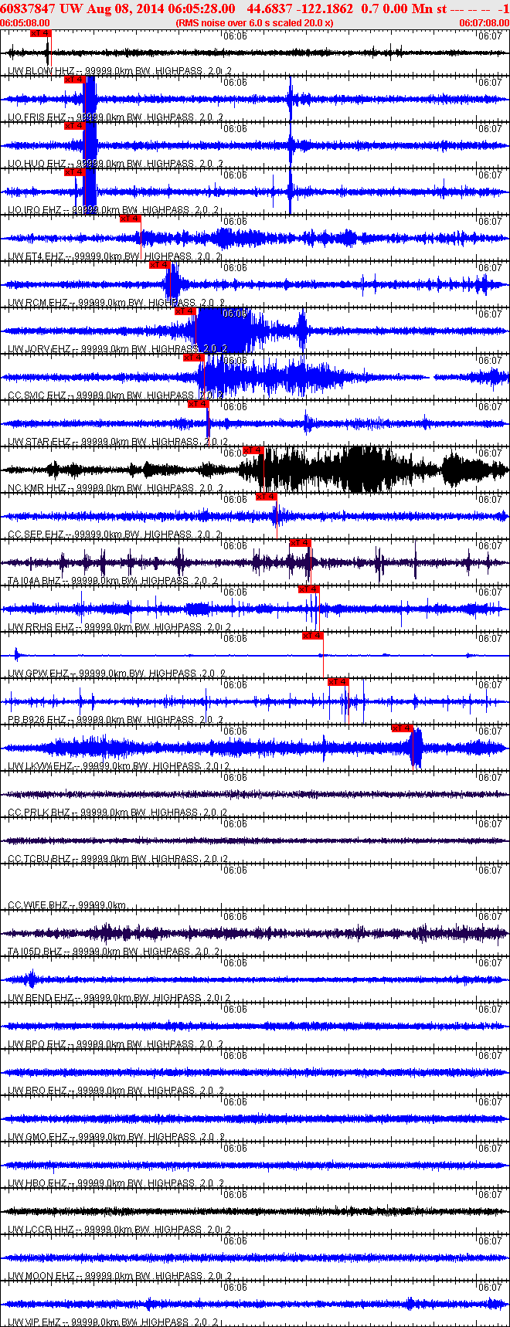Click the xT 4 pick marker on UO HUO EHZ trace
Screen dimensions: 510x1327
click(74, 126)
